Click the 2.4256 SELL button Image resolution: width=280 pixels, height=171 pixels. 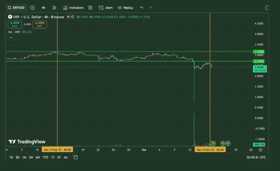15,24
